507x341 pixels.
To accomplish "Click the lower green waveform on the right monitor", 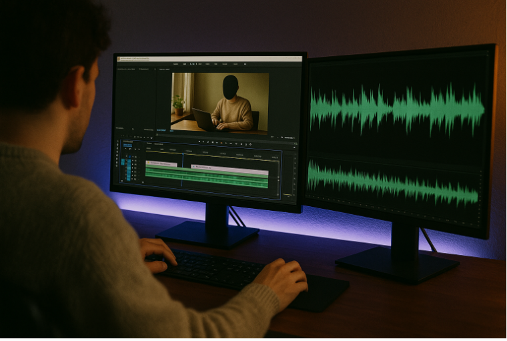I will pos(393,184).
